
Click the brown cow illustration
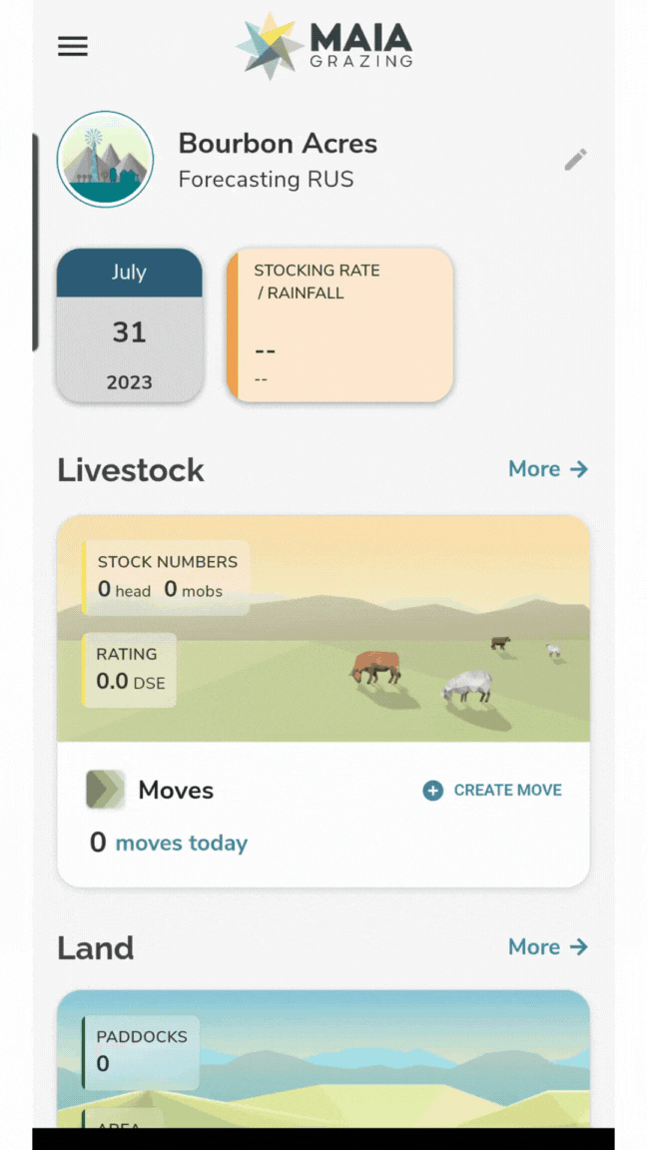(376, 667)
